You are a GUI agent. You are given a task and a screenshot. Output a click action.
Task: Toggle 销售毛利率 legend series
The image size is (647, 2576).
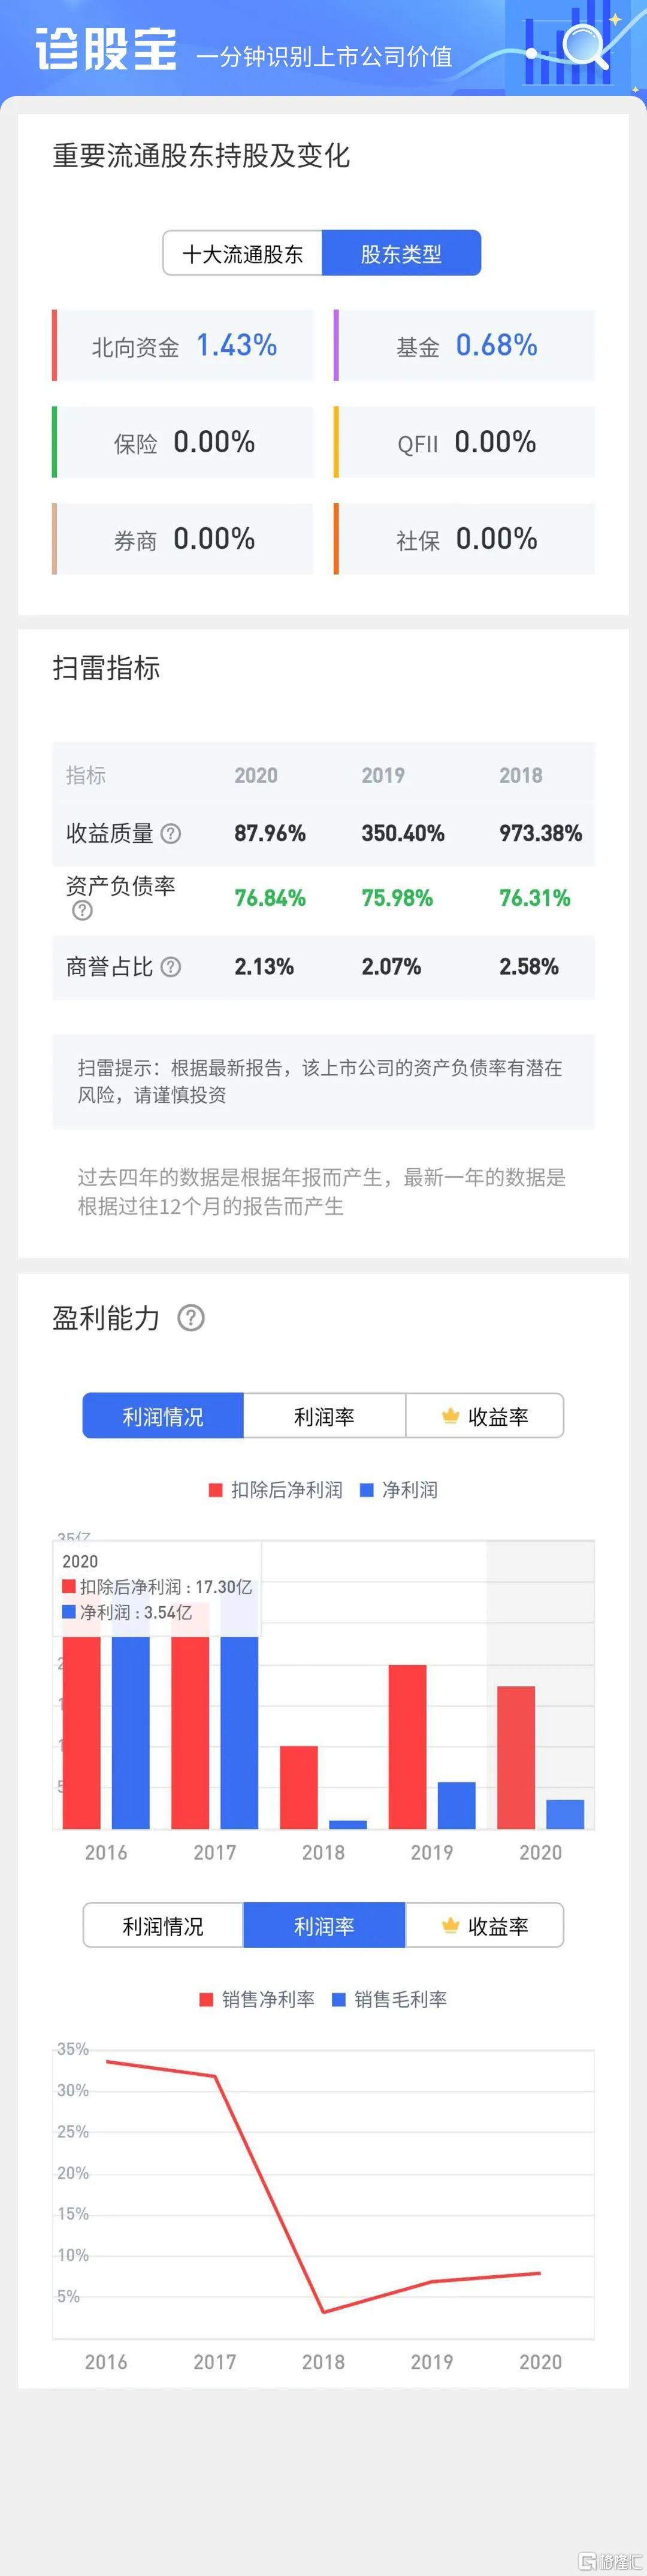pyautogui.click(x=390, y=1999)
